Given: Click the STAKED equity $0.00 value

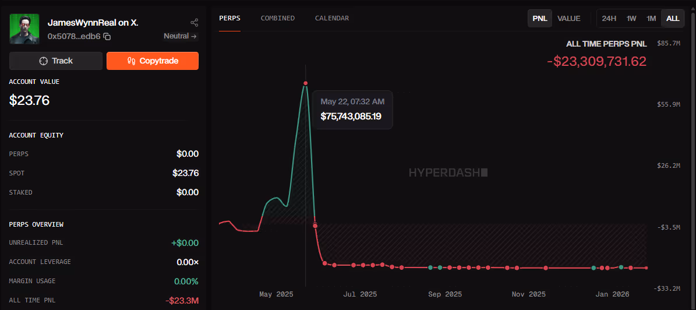Looking at the screenshot, I should point(188,192).
